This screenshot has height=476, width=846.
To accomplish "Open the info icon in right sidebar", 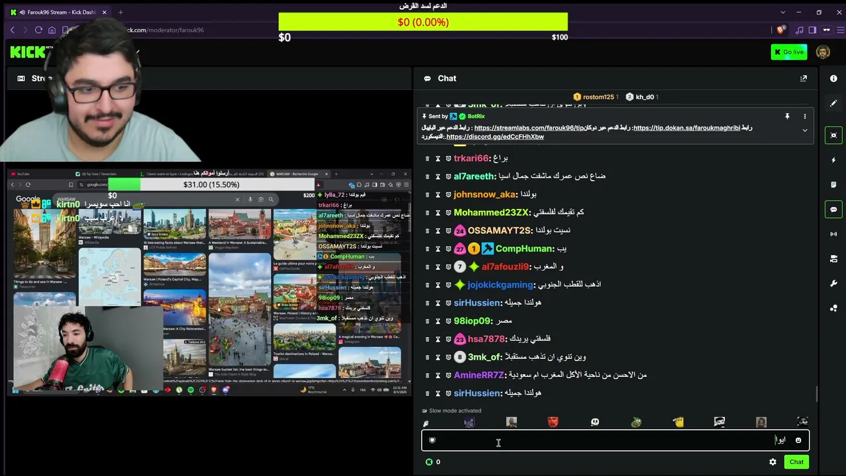I will point(833,79).
